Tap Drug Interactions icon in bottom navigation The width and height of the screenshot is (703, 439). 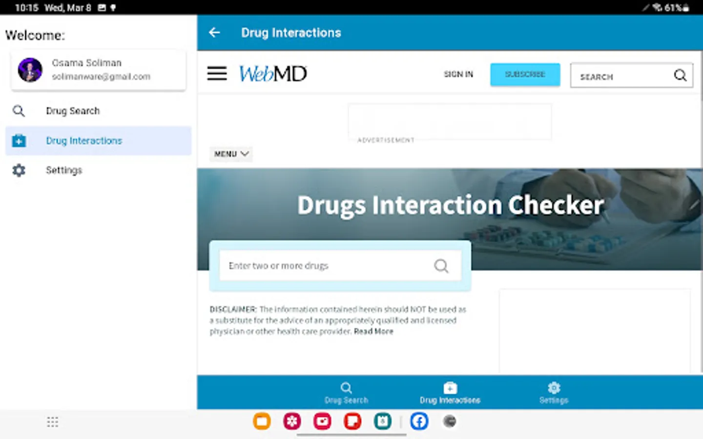coord(450,388)
